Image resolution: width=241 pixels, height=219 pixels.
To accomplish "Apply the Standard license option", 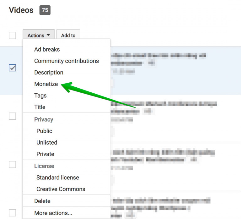I will point(57,178).
